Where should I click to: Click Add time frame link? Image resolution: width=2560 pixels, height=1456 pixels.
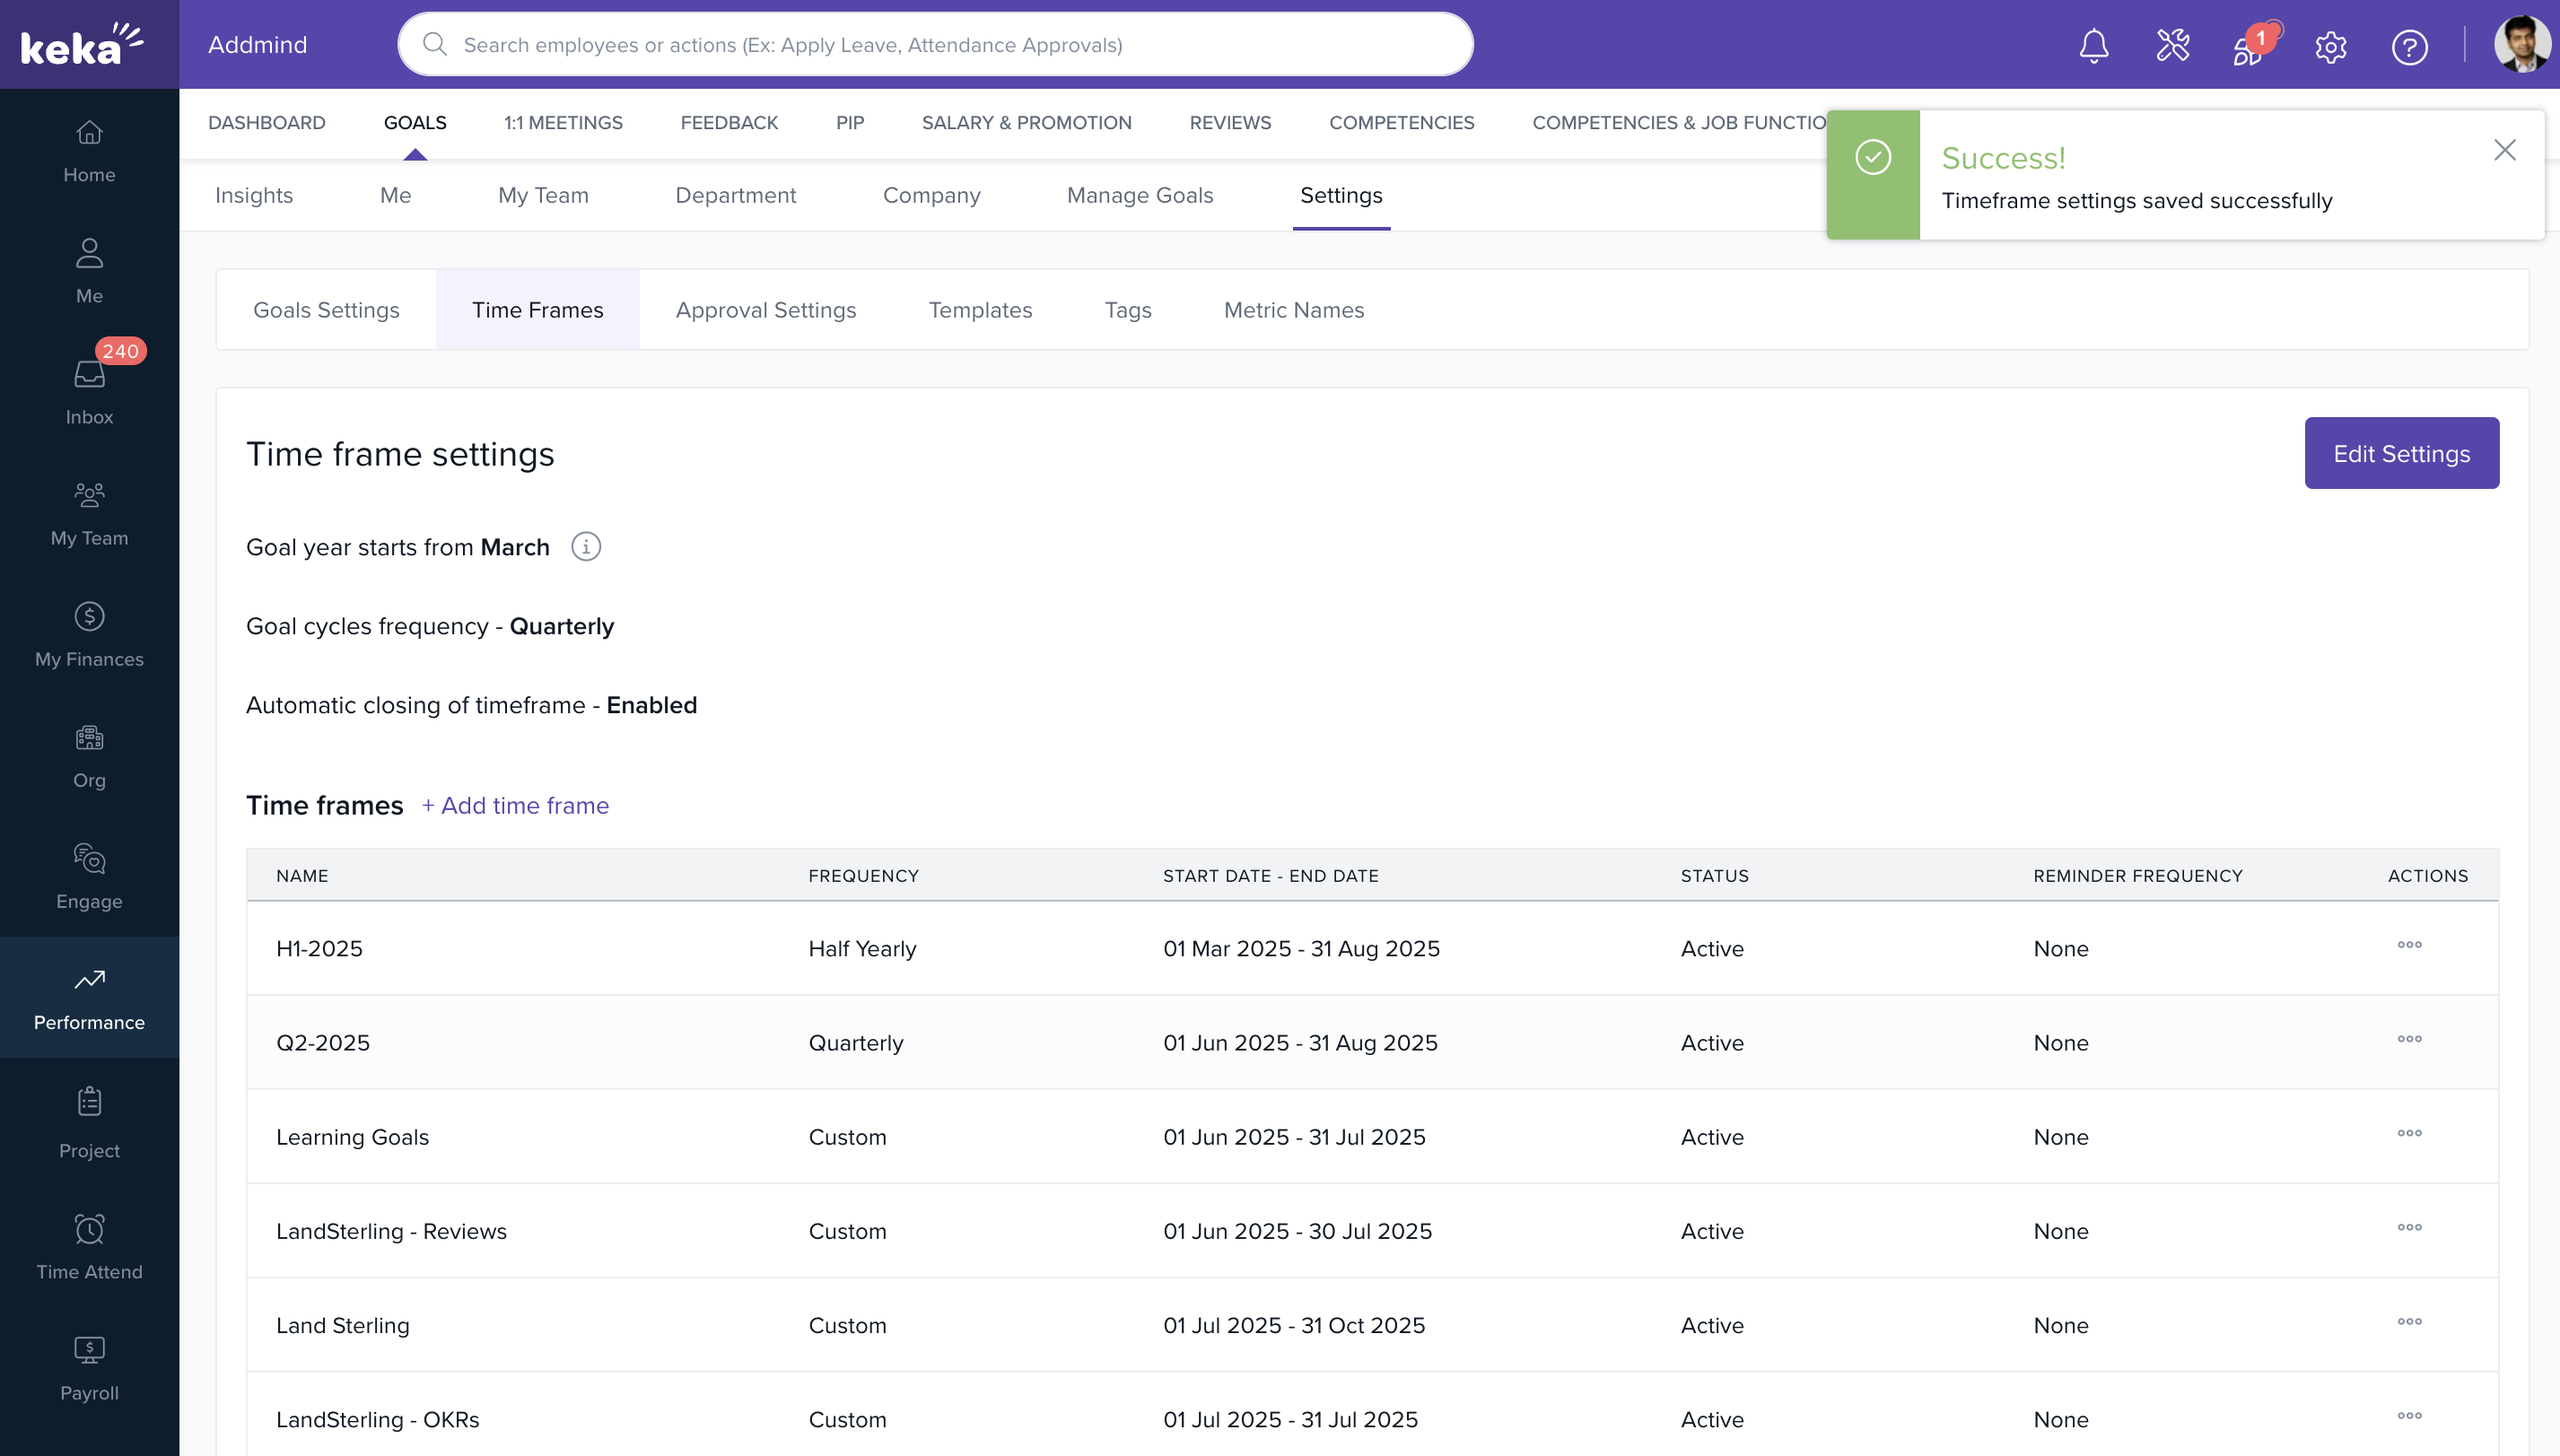tap(515, 806)
